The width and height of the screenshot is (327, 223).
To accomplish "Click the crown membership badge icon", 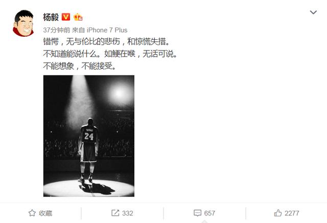I will (78, 17).
